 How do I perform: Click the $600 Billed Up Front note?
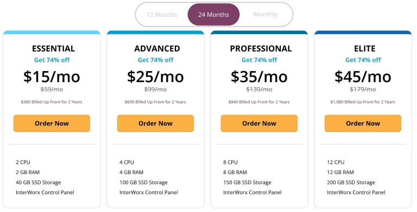[155, 102]
